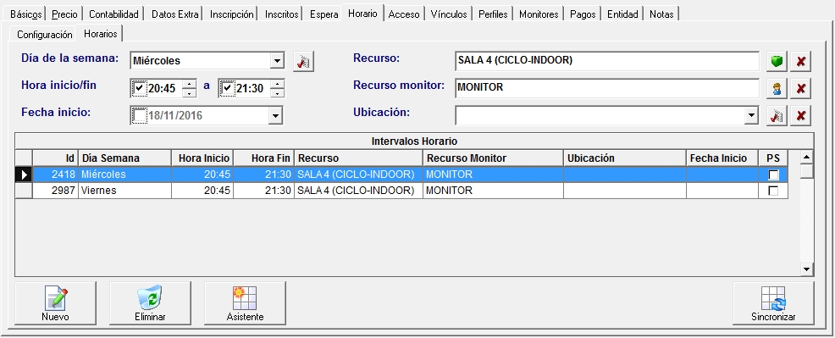Screen dimensions: 835x338
Task: Click the Hora Fin column header
Action: [x=263, y=158]
